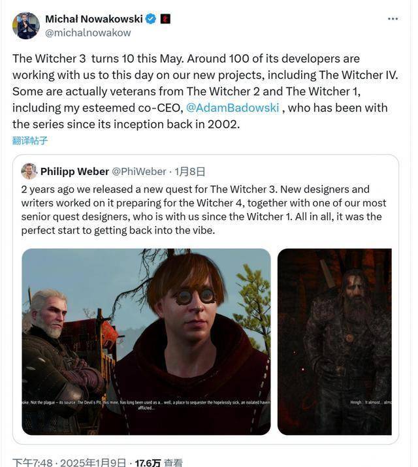Open the bearded man dark screenshot image
The height and width of the screenshot is (467, 418).
[334, 342]
